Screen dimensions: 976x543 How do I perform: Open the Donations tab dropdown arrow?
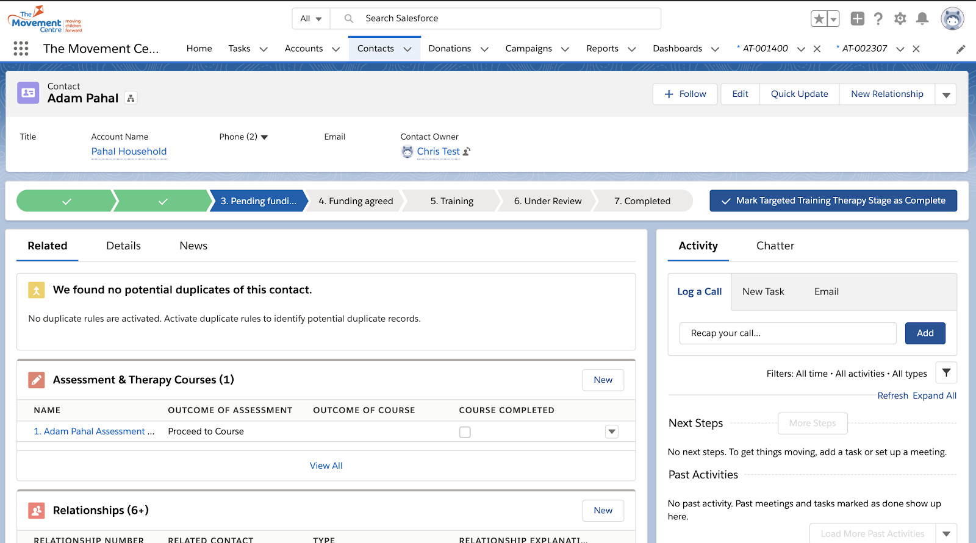(x=484, y=49)
